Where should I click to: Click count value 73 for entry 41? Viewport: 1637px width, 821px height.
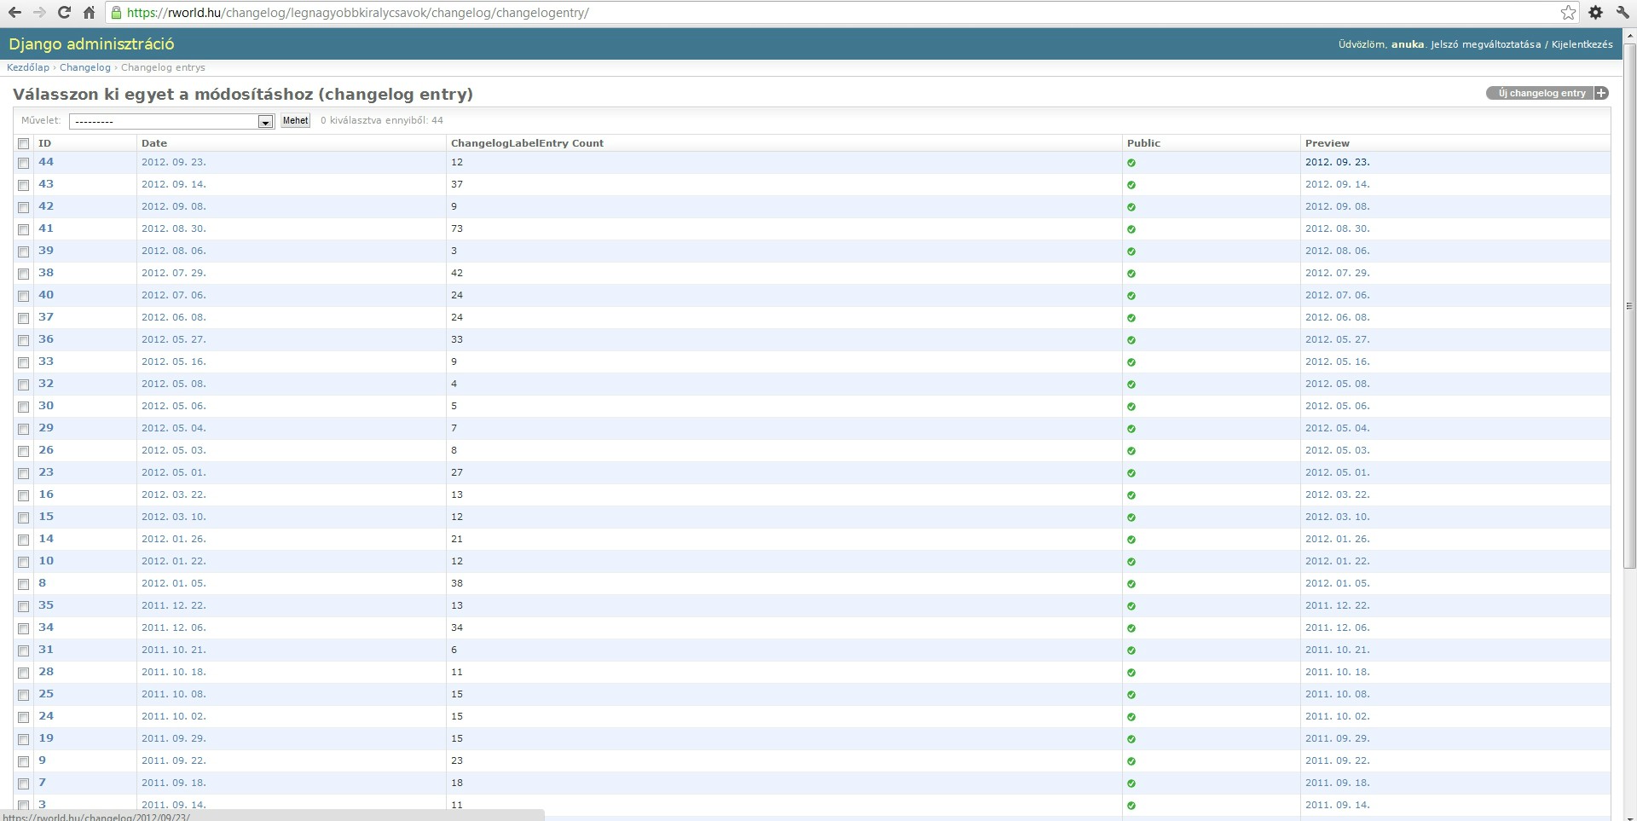click(457, 228)
